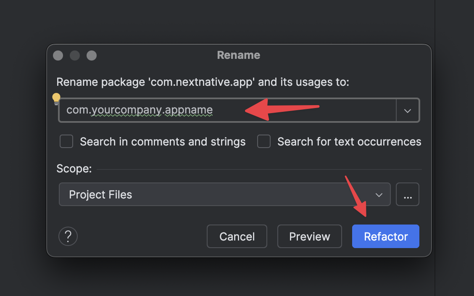Image resolution: width=474 pixels, height=296 pixels.
Task: Click the 'Search for text occurrences' label text
Action: (x=349, y=142)
